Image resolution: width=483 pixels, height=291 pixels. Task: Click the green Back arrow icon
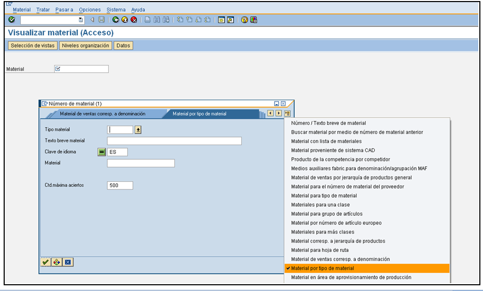click(x=116, y=20)
